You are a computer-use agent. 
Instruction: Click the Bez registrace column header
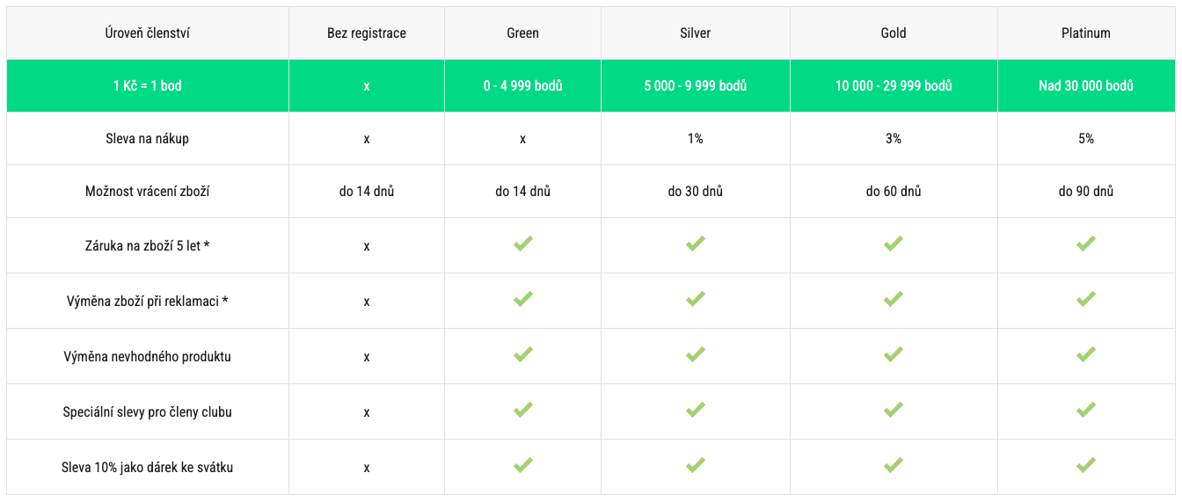367,33
